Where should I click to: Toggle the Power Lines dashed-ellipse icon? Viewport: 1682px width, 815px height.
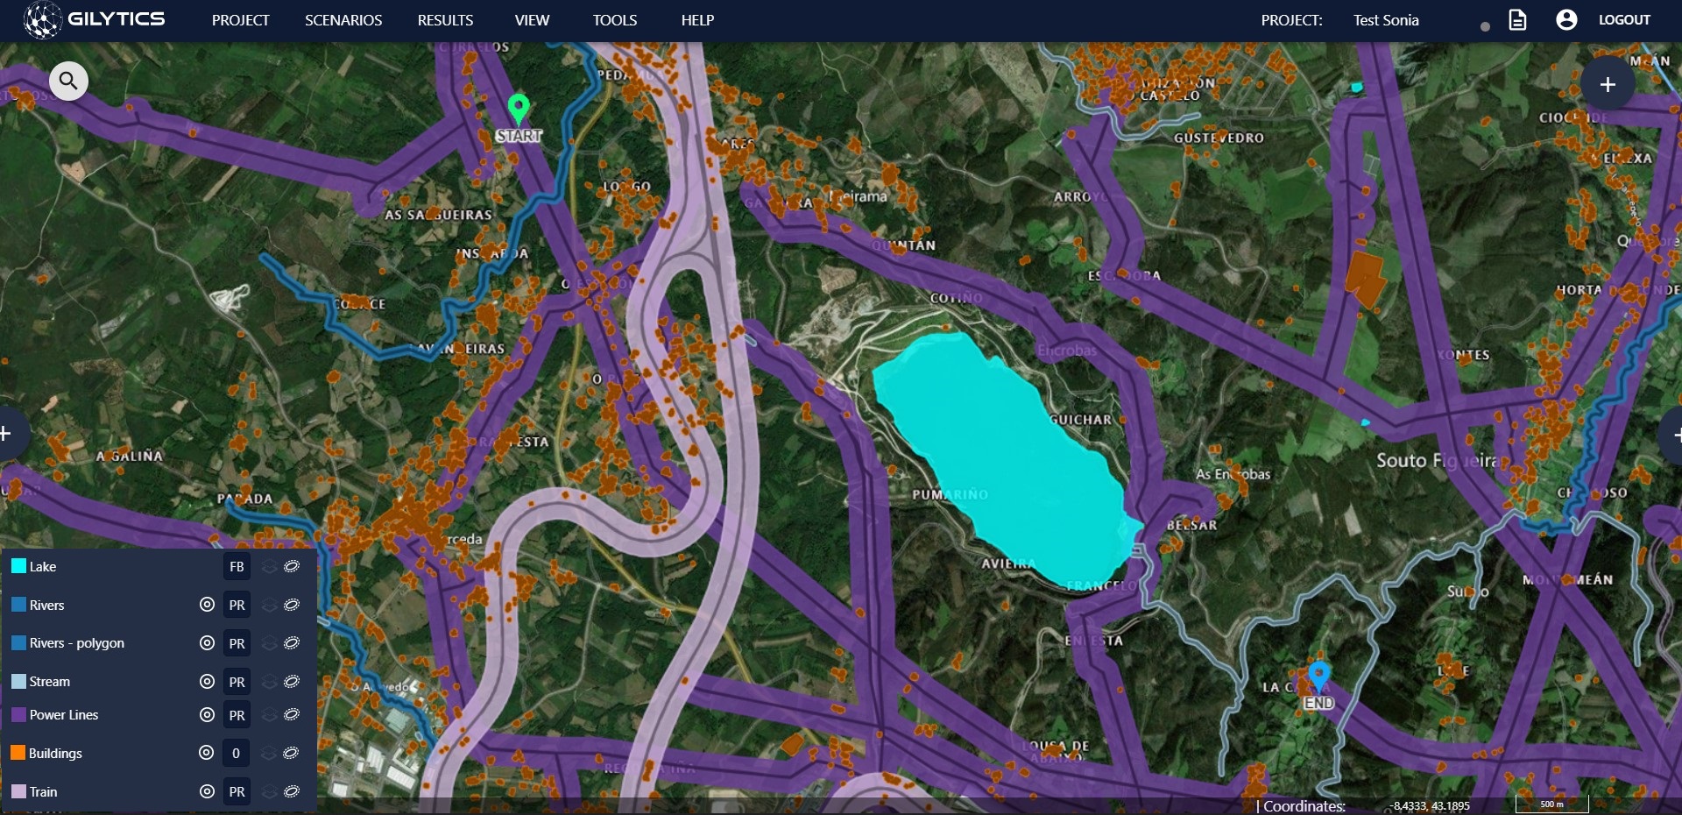point(292,715)
